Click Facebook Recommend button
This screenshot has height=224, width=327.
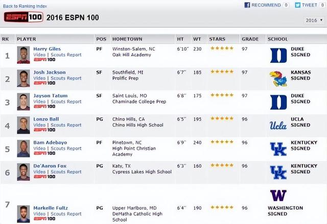pyautogui.click(x=263, y=5)
